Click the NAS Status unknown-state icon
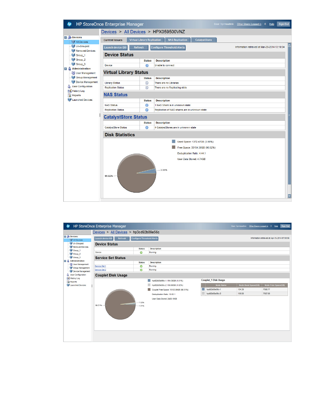314x418 pixels. pos(147,105)
